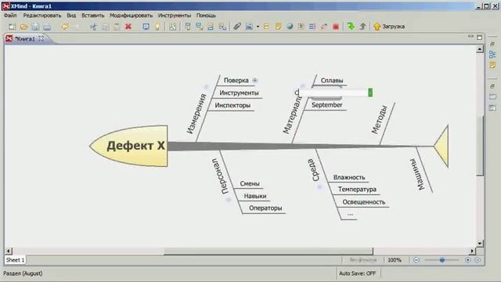The width and height of the screenshot is (501, 282).
Task: Click the red square toolbar icon
Action: 336,27
